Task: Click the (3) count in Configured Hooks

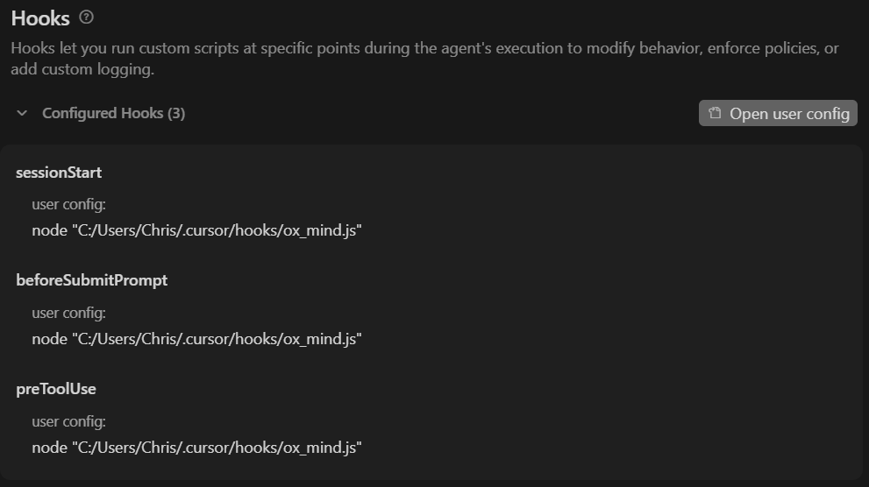Action: click(x=176, y=114)
